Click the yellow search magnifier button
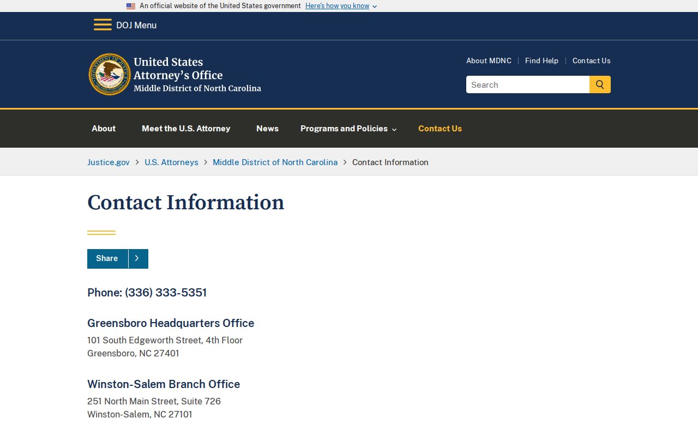698x436 pixels. pos(600,84)
